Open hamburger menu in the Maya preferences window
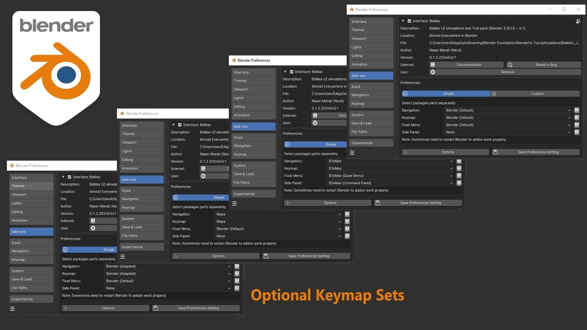This screenshot has height=330, width=587. (123, 256)
